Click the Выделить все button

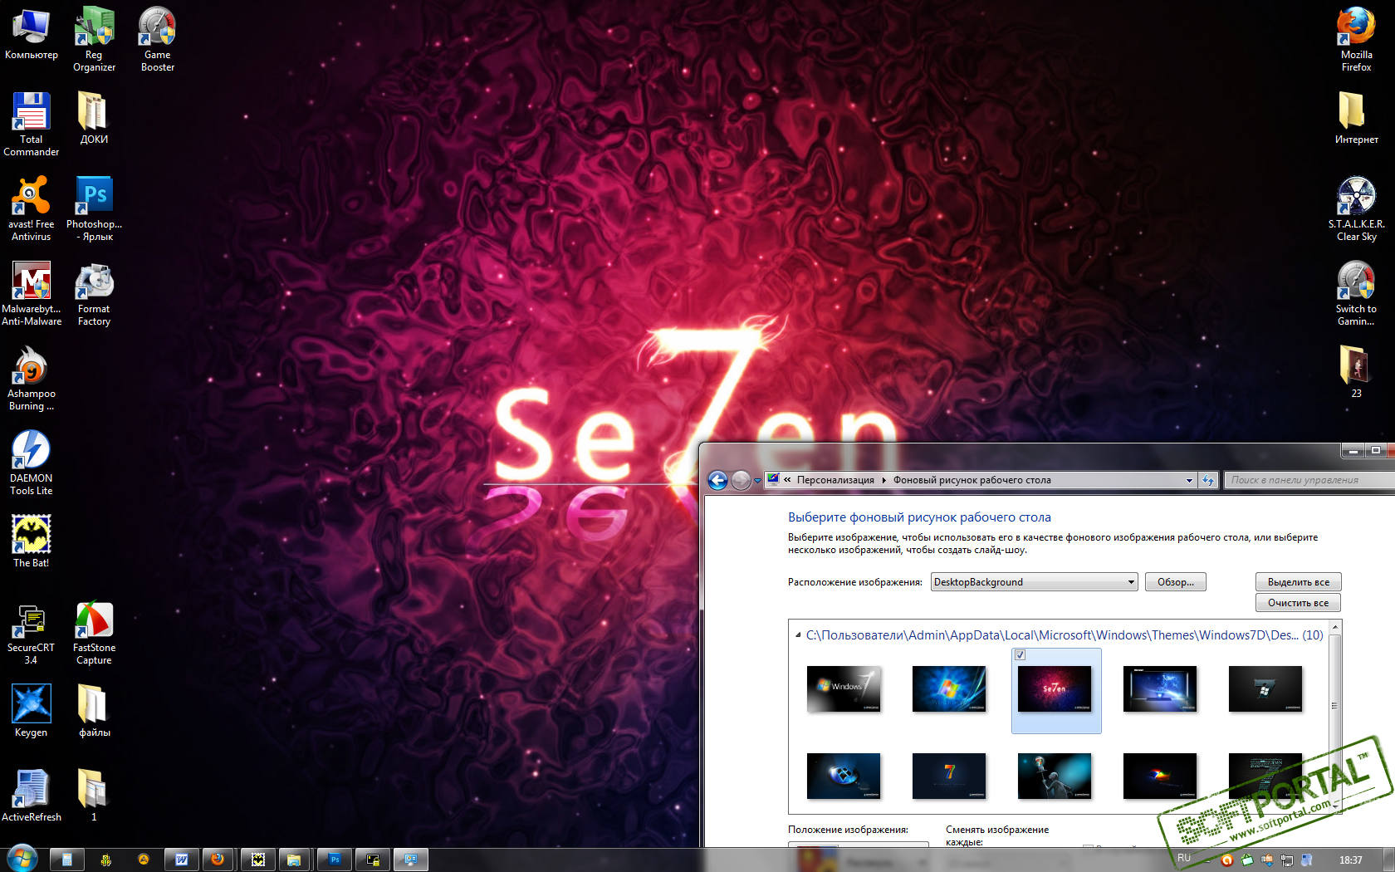(x=1299, y=582)
